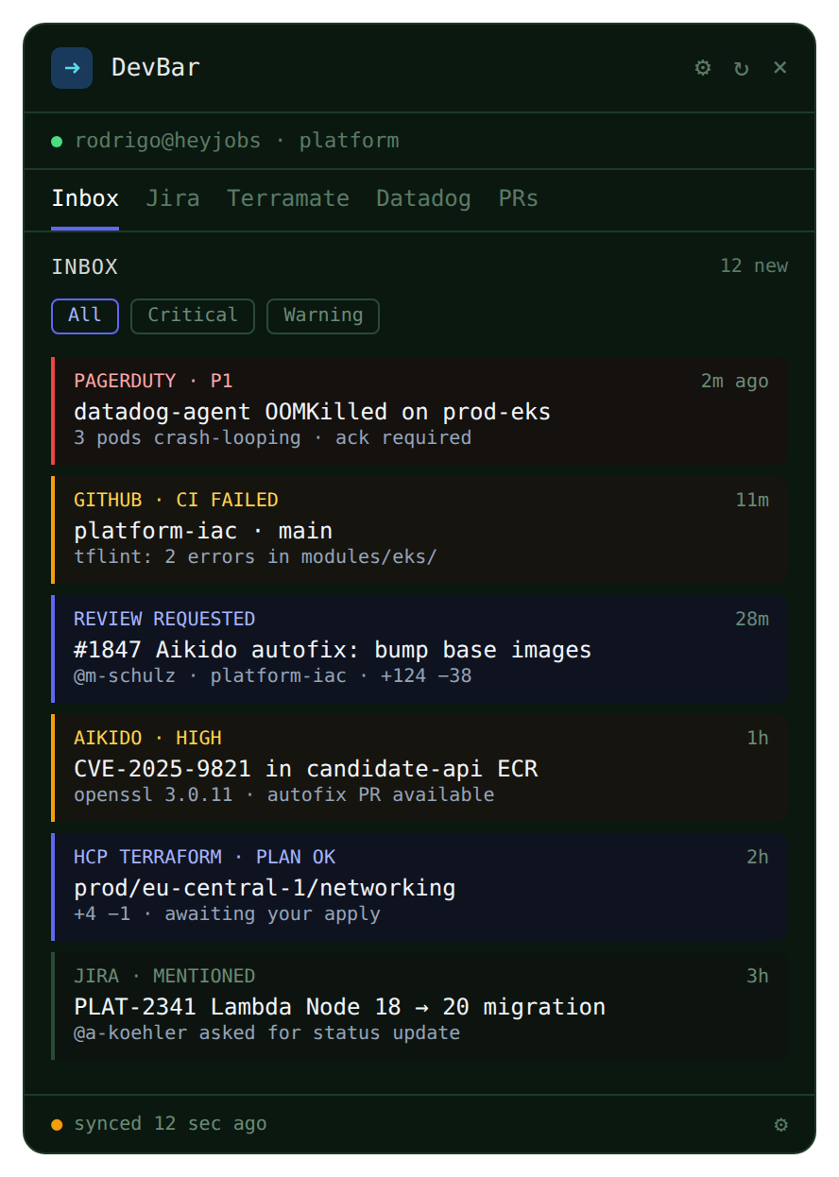Screen dimensions: 839x1177
Task: Open prod/eu-central-1/networking plan item
Action: coord(419,887)
